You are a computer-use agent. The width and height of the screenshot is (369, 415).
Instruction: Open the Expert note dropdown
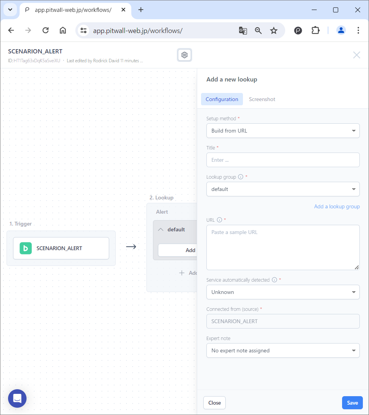(x=283, y=350)
